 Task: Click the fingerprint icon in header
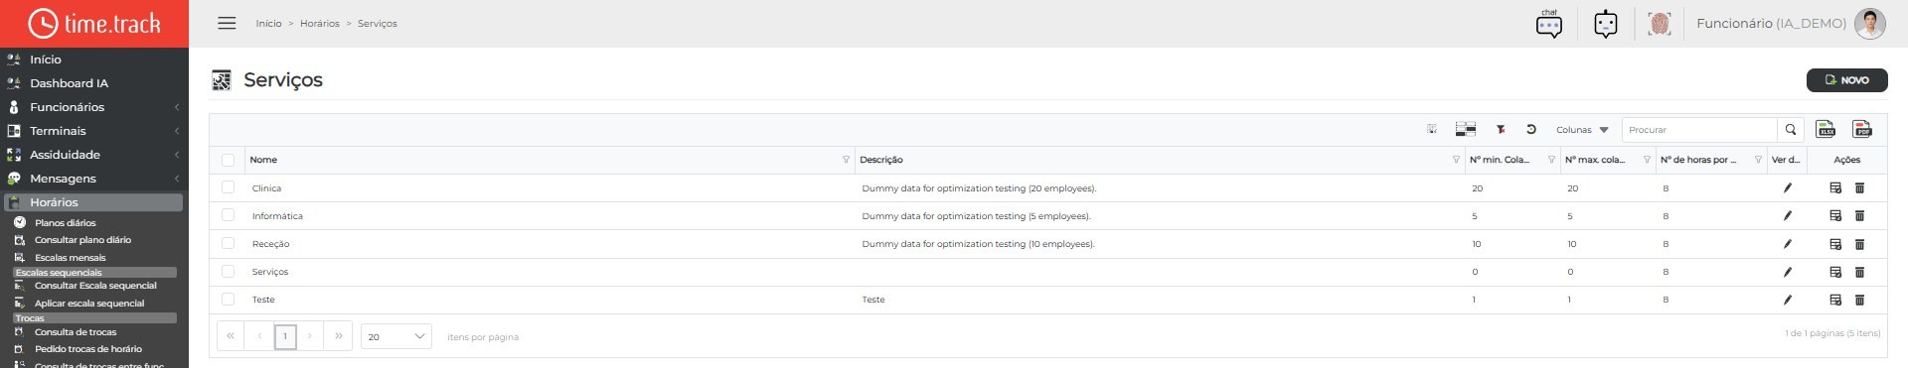1660,23
